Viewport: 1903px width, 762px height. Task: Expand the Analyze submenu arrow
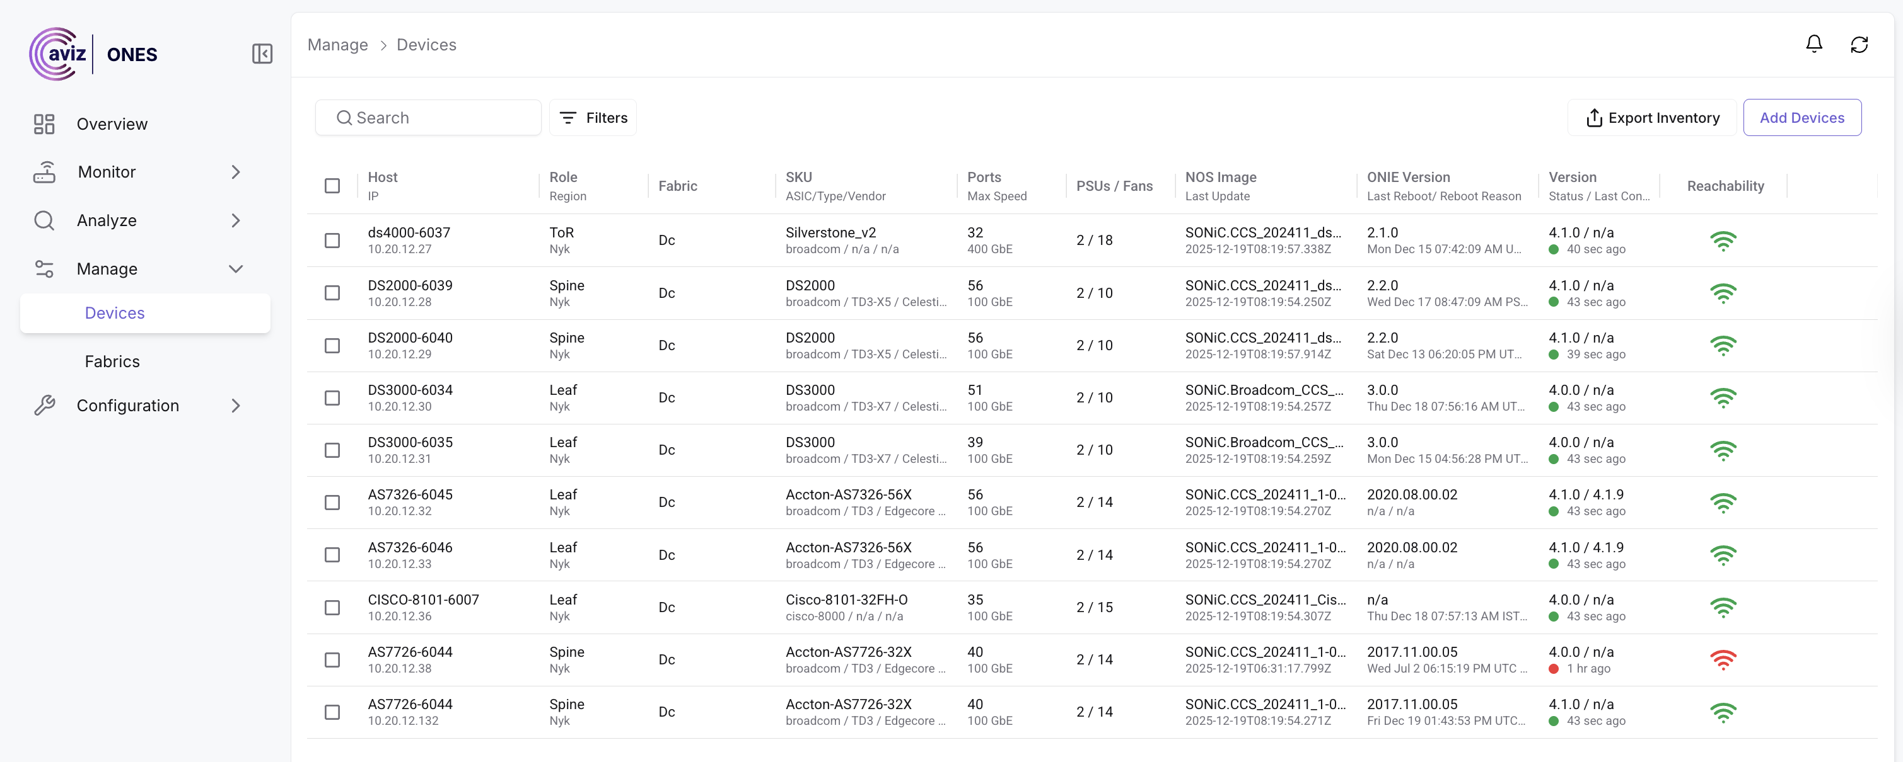click(236, 220)
